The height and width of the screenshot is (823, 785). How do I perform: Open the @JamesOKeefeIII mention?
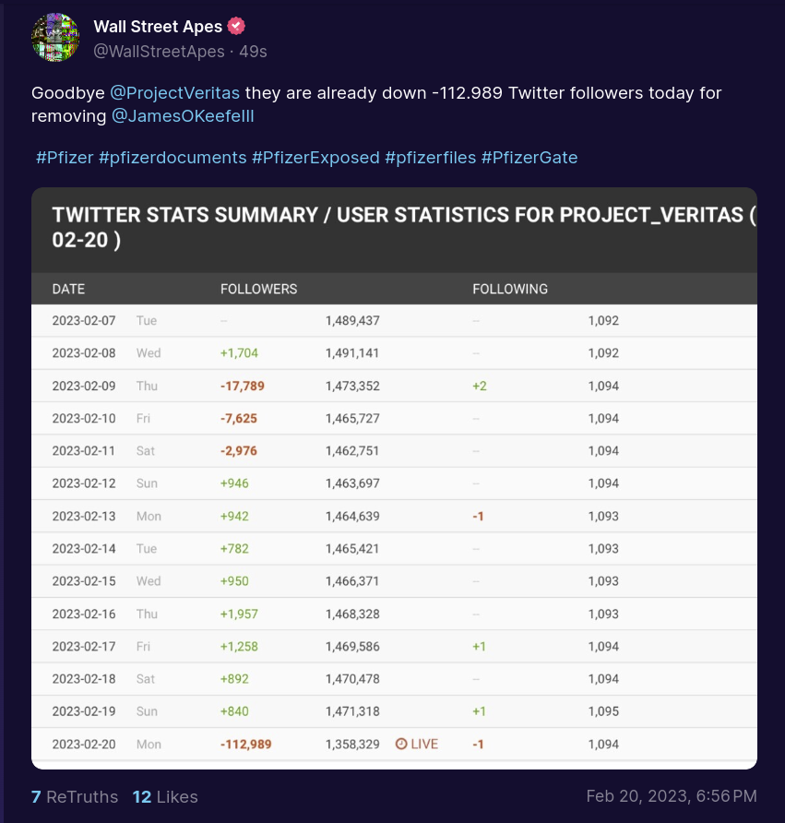click(183, 116)
